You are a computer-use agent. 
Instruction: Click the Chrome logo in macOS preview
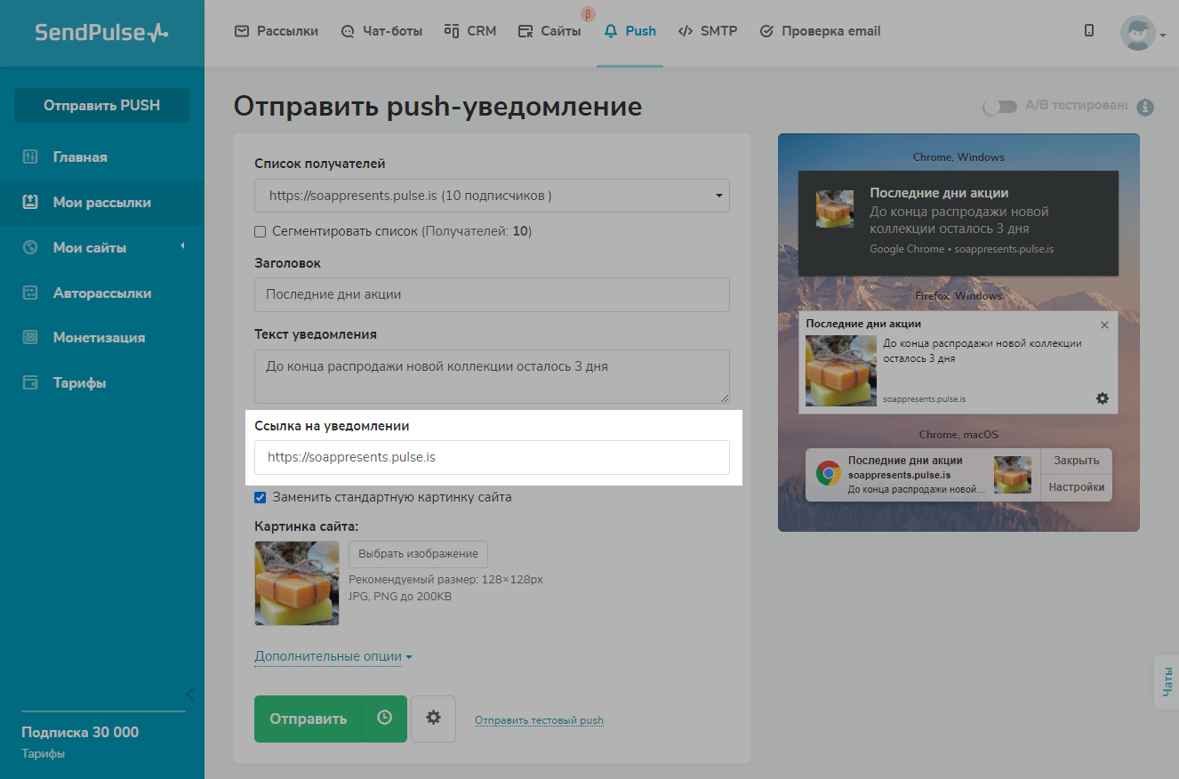pos(829,473)
